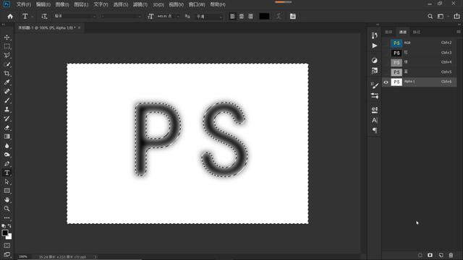Image resolution: width=463 pixels, height=260 pixels.
Task: Select the Eyedropper tool
Action: [7, 82]
